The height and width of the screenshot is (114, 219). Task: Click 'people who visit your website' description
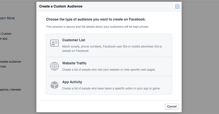click(x=109, y=69)
